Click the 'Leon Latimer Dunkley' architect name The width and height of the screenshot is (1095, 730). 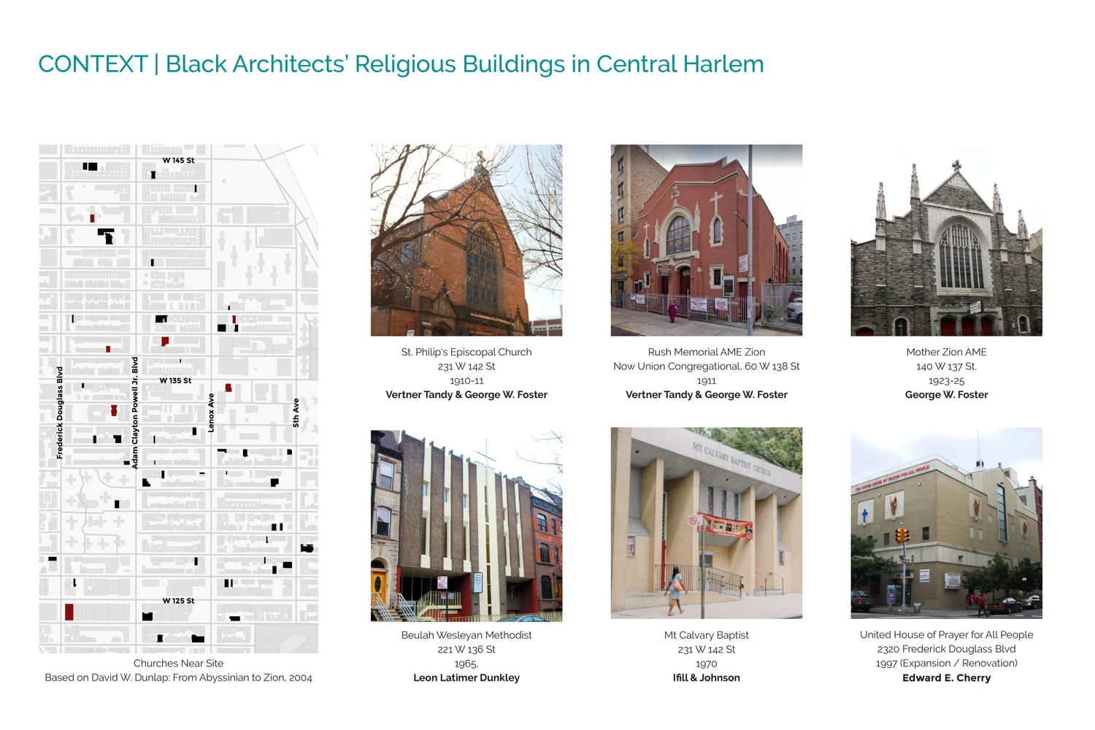(x=466, y=678)
